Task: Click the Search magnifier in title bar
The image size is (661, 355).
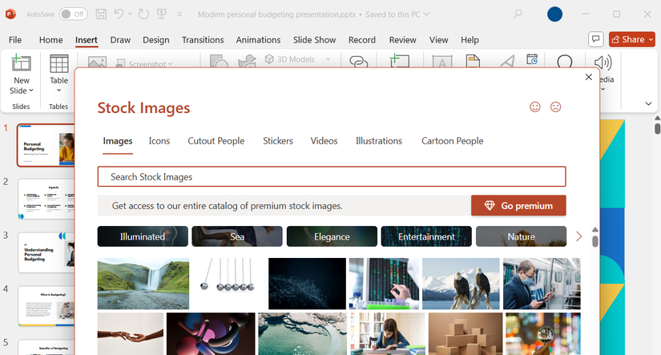Action: 518,14
